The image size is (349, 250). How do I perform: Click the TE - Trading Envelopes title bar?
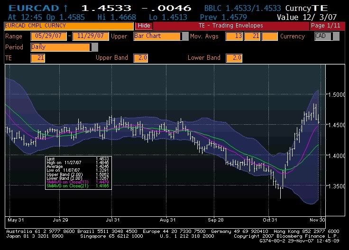tap(231, 26)
